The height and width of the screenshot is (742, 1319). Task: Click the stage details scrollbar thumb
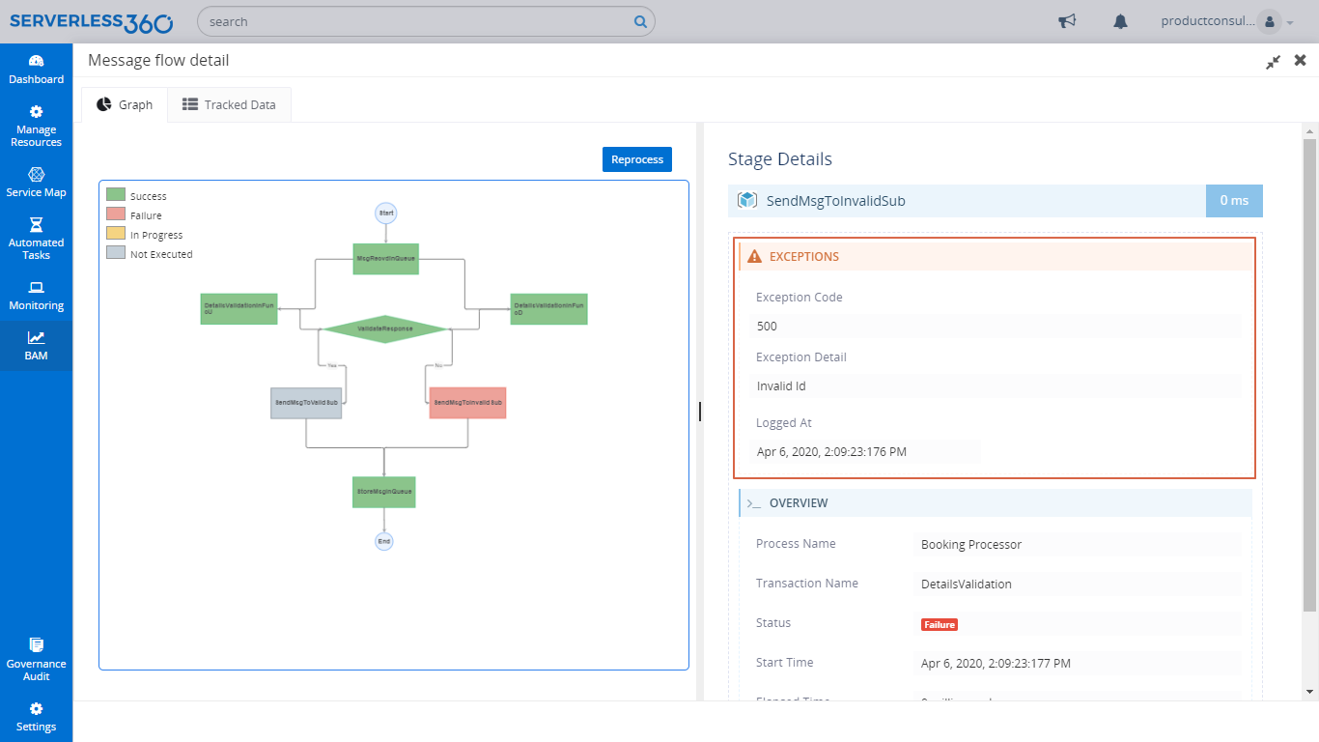[1309, 375]
